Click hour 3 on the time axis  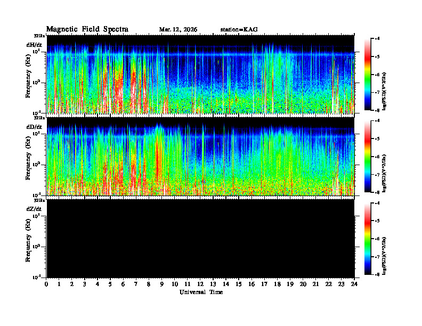click(85, 284)
